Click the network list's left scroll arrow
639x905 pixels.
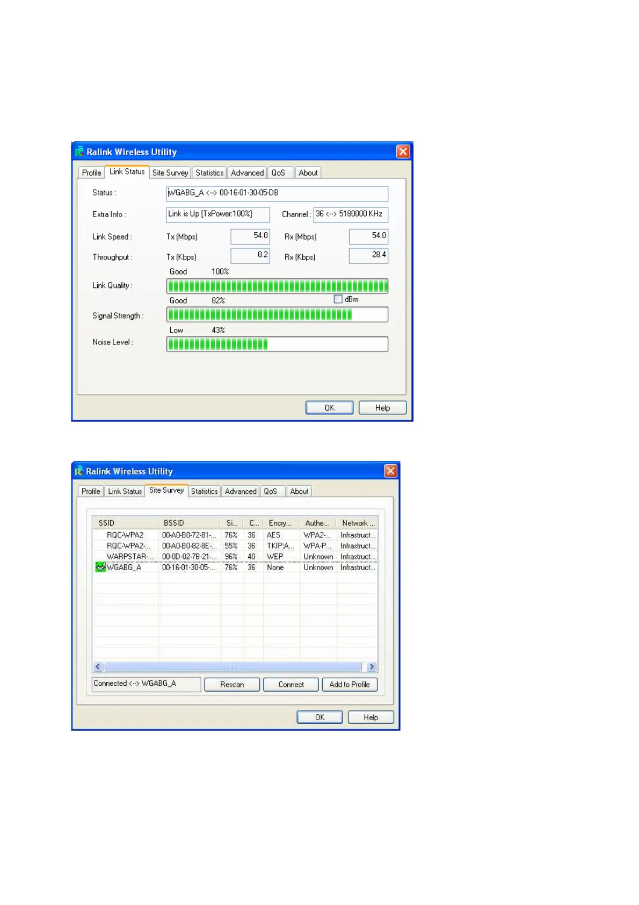coord(98,667)
